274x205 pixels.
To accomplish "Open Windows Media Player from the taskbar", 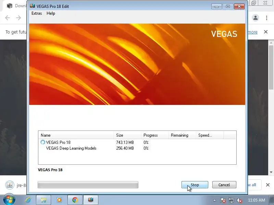I will [59, 200].
